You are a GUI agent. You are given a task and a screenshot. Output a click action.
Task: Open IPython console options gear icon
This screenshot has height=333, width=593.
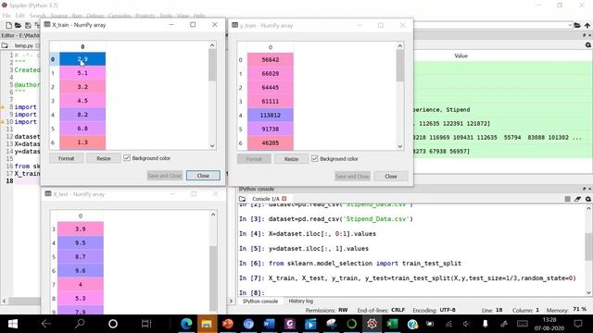pos(588,199)
